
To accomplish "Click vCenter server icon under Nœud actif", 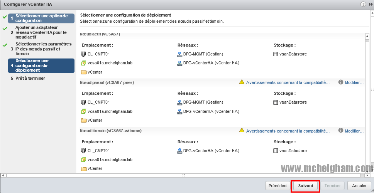I will pos(83,63).
